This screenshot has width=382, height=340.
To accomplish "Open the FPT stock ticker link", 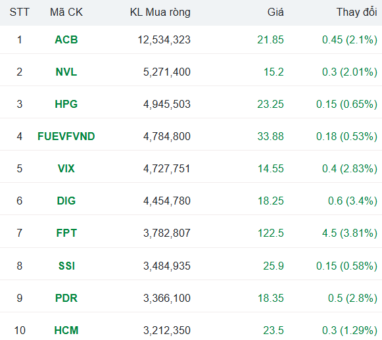I will 66,233.
